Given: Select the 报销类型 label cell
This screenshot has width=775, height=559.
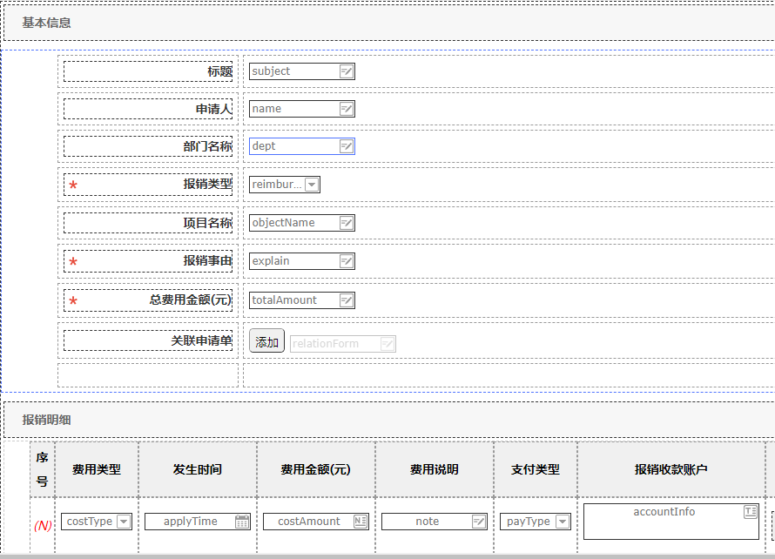Looking at the screenshot, I should [148, 184].
